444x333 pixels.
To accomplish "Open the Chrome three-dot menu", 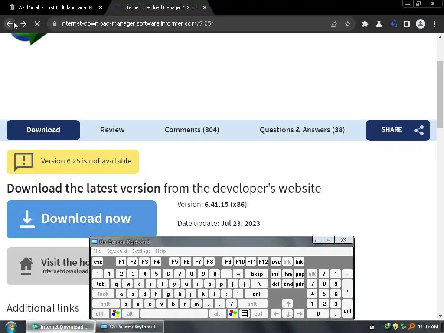I will (x=434, y=24).
